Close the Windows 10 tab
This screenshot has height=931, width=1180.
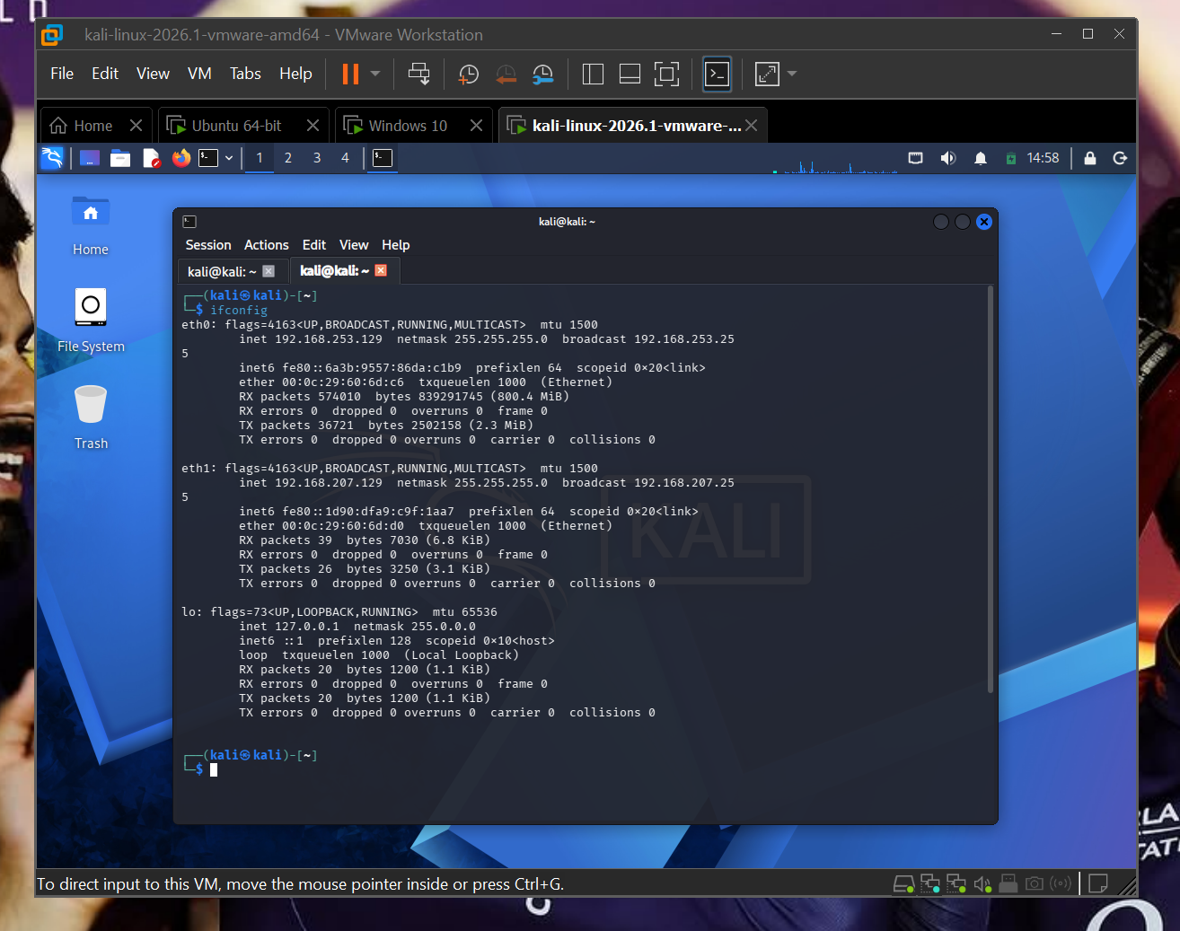coord(476,126)
